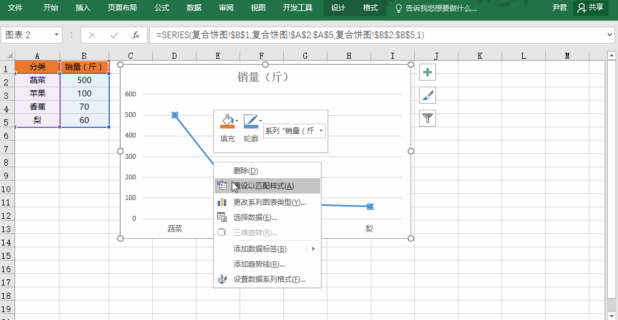Click the Fill paint bucket icon
The image size is (618, 320).
(x=226, y=121)
